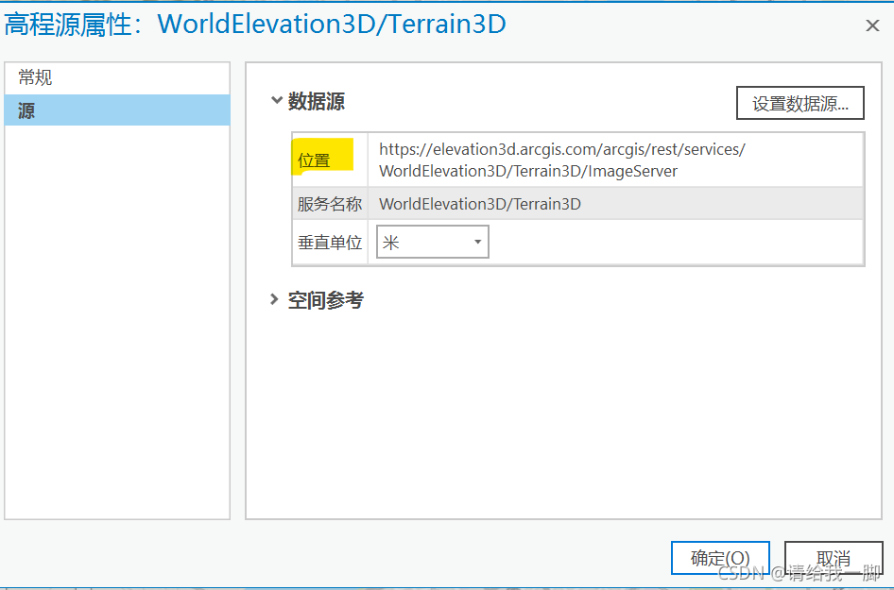Click the WorldElevation3D/Terrain3D service name value
894x590 pixels.
click(480, 204)
